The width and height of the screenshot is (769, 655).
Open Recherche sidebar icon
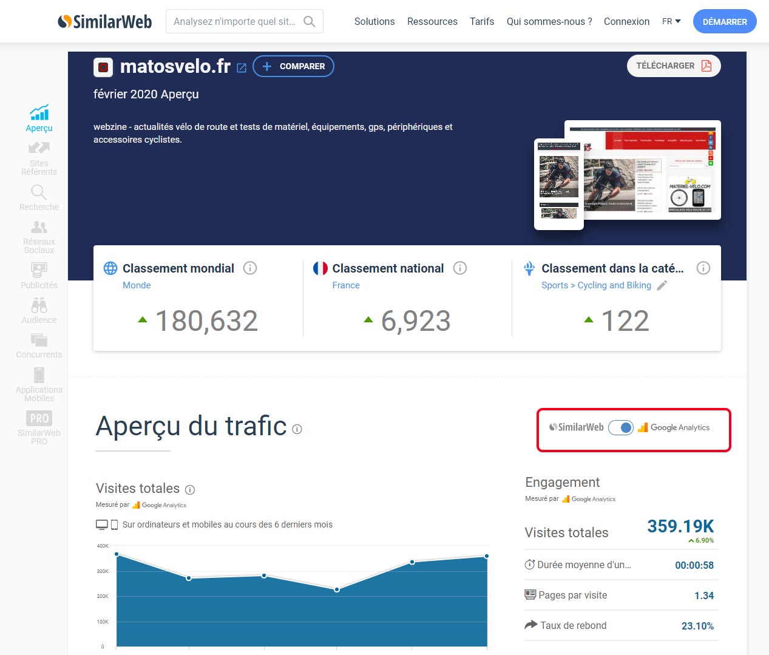pos(39,192)
